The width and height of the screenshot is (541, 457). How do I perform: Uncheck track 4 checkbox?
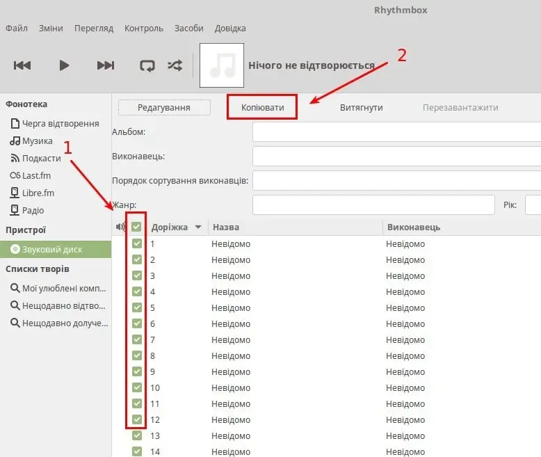tap(137, 291)
